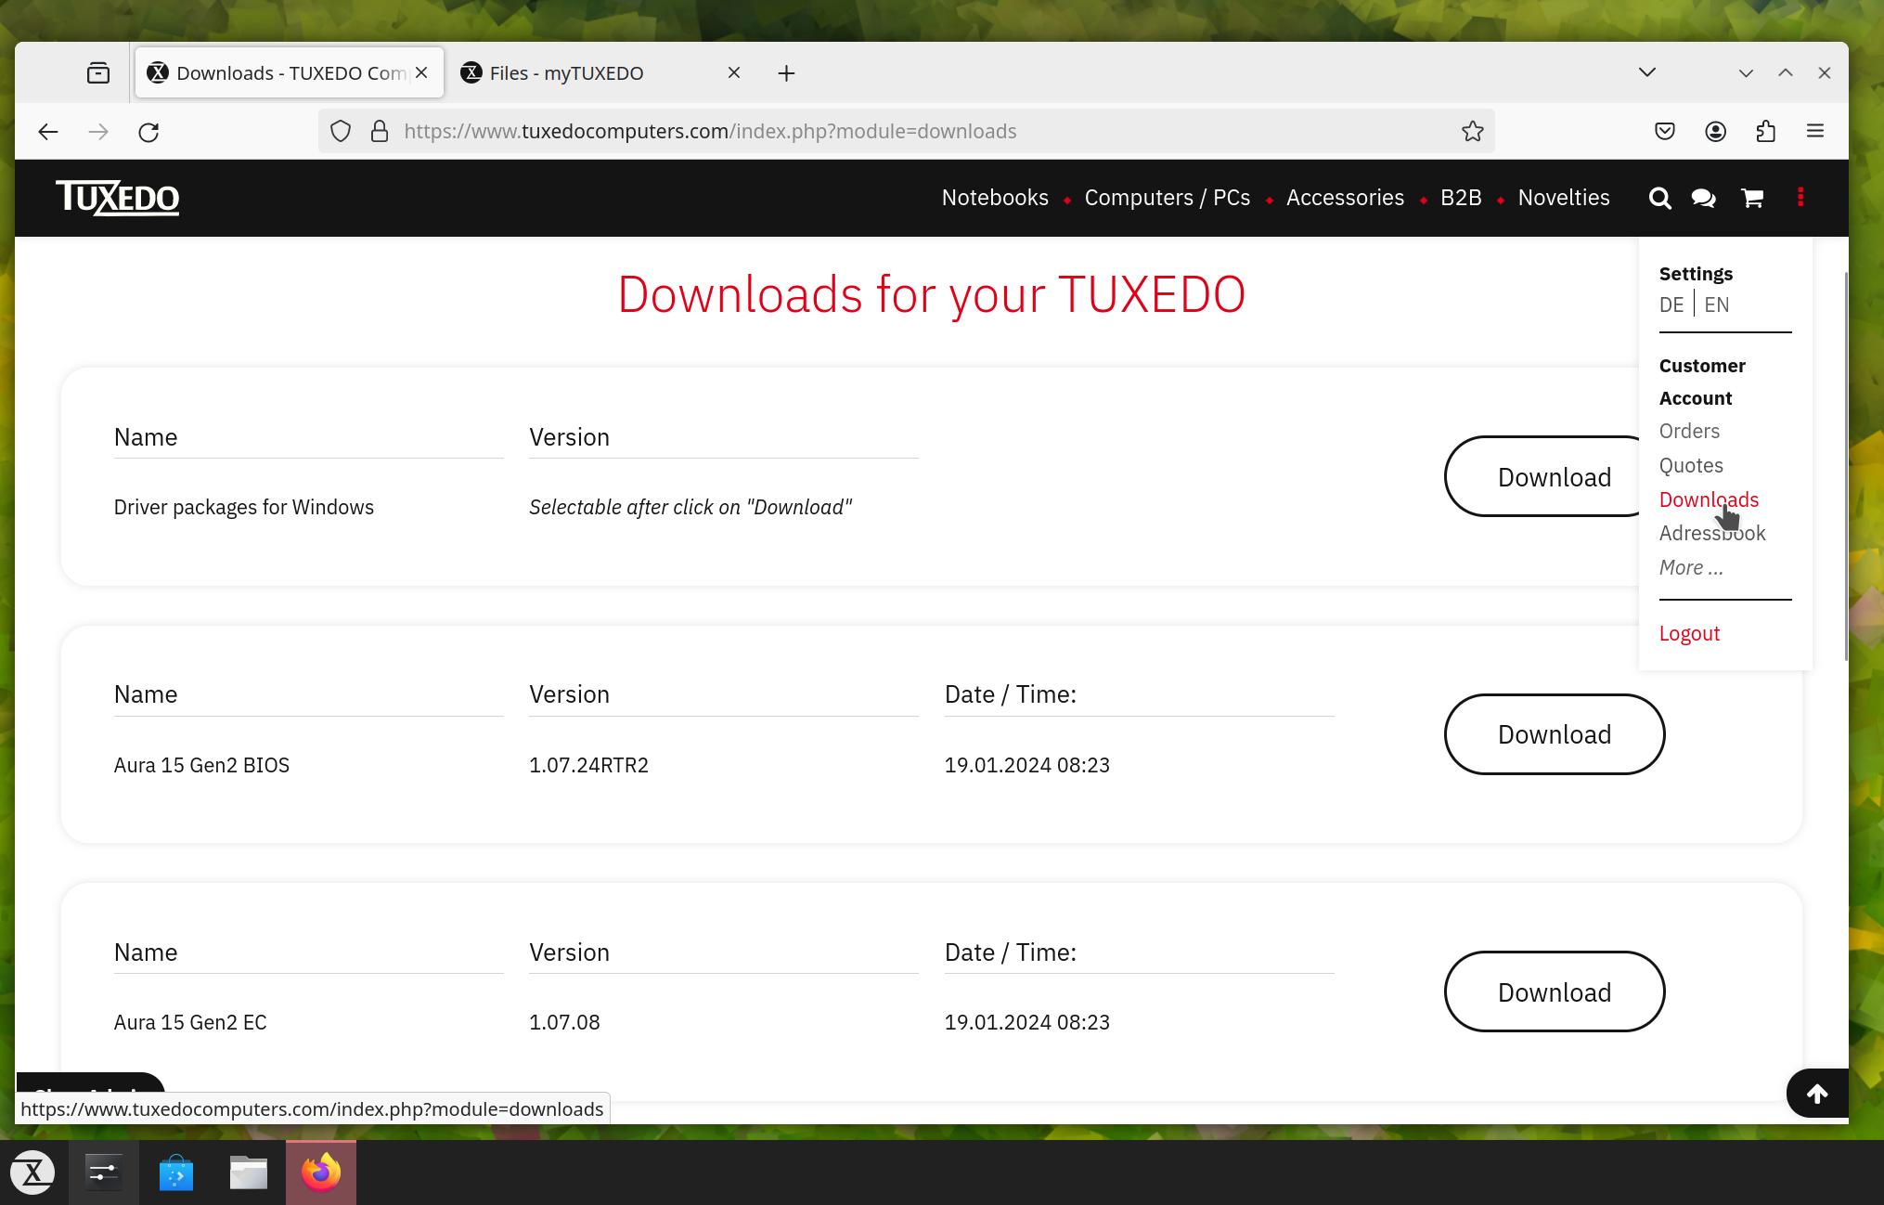Click the page vertical scrollbar thumb
Screen dimensions: 1884x1205
tap(1845, 466)
